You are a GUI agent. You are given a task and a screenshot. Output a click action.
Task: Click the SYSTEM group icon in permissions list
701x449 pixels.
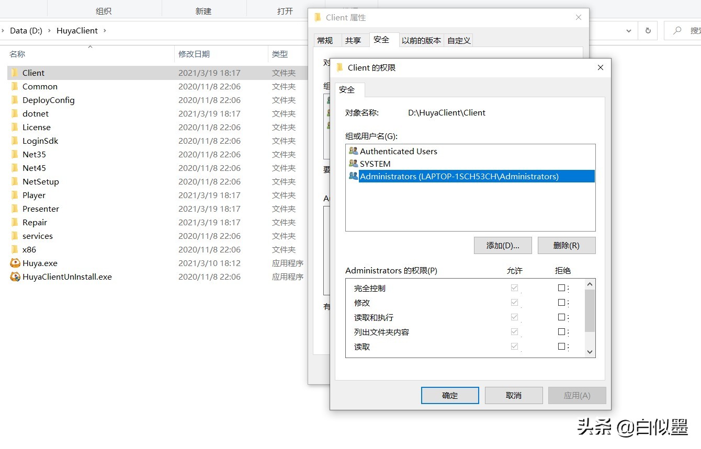point(354,163)
